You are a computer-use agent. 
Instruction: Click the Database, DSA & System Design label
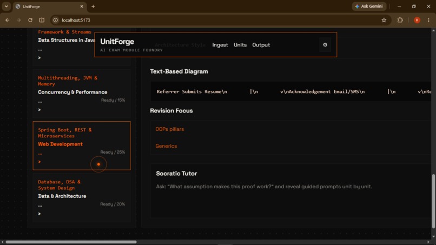[x=59, y=184]
